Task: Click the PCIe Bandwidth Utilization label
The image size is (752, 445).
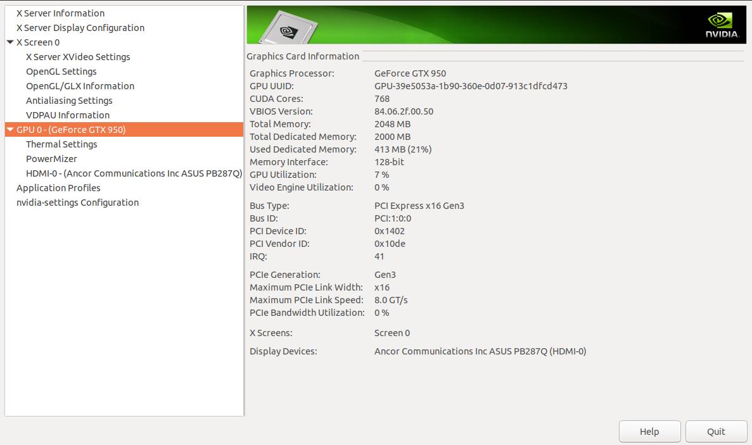Action: [x=307, y=312]
